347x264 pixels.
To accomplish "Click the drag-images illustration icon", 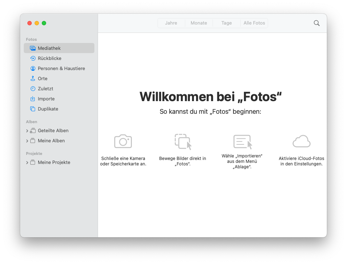I will tap(183, 142).
